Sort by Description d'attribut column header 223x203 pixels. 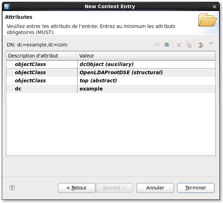[x=41, y=56]
